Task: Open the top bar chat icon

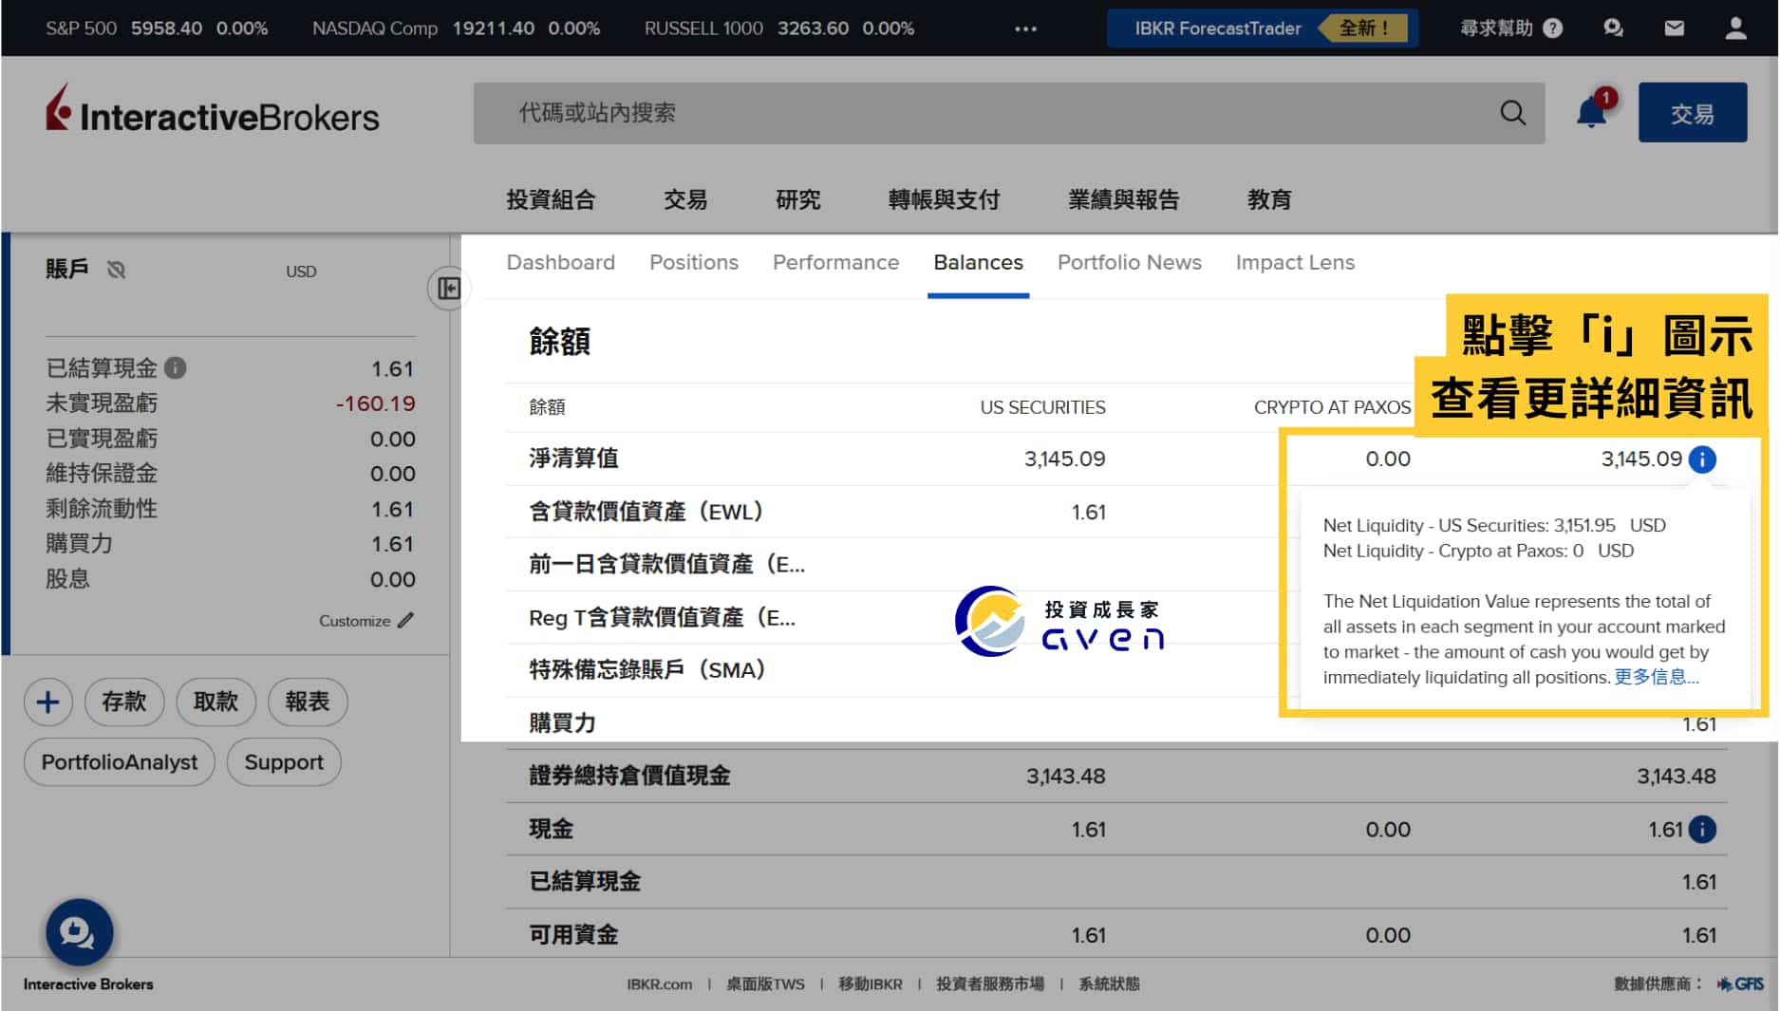Action: click(x=1613, y=28)
